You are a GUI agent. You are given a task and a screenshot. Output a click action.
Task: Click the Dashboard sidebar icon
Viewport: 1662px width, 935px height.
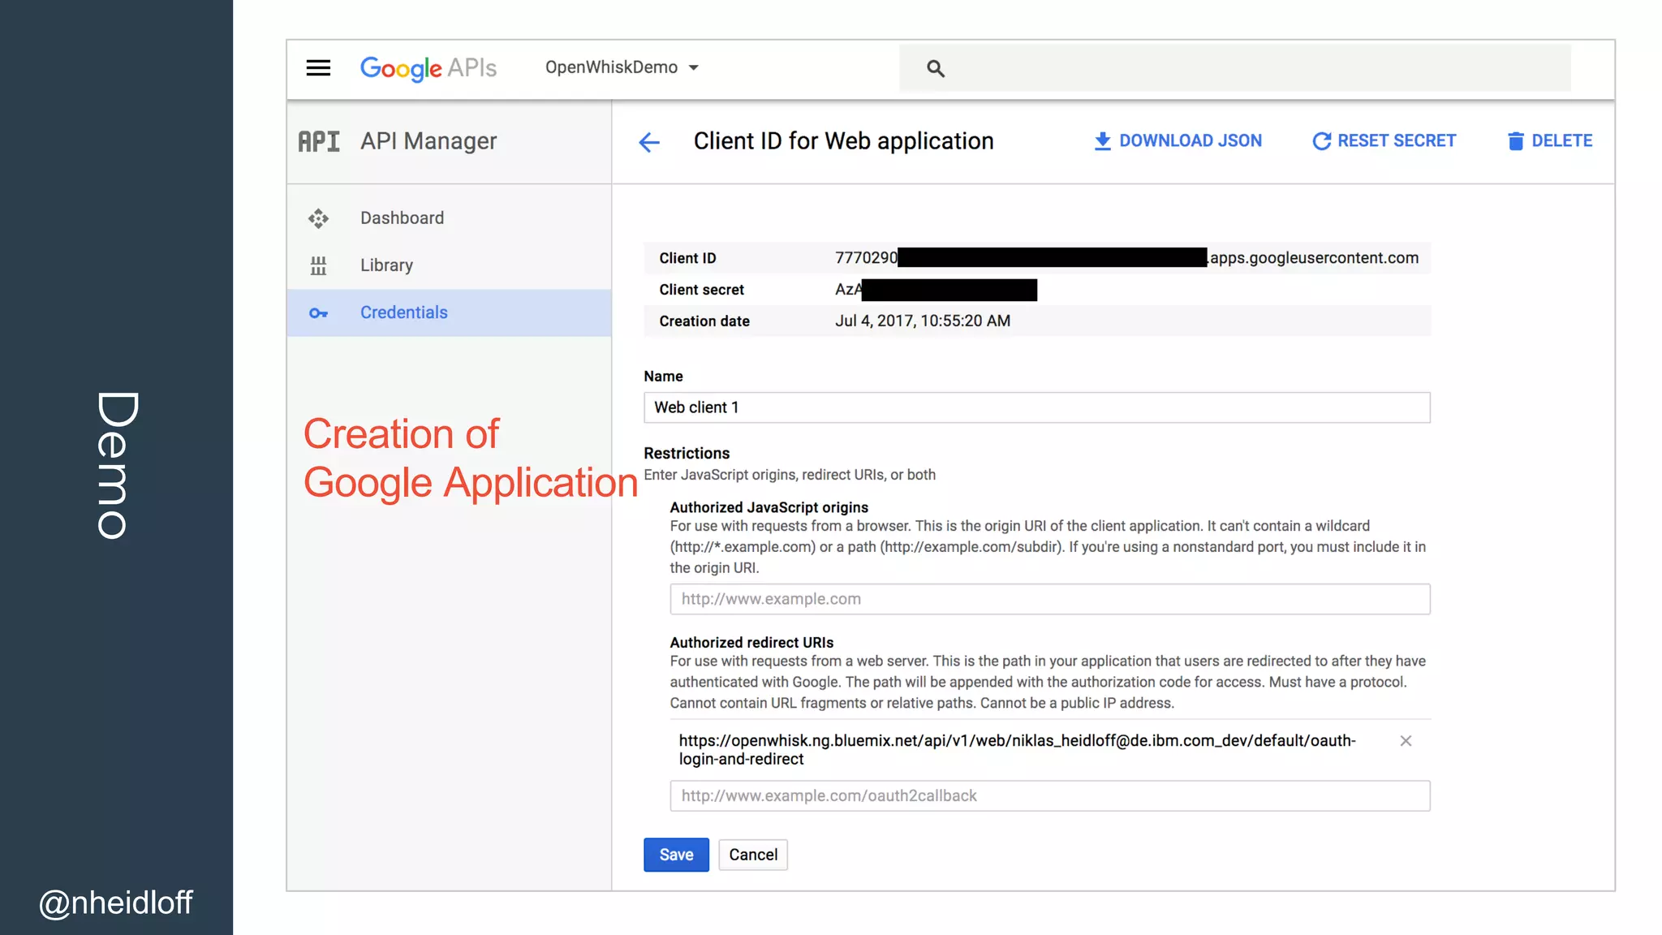click(x=318, y=218)
